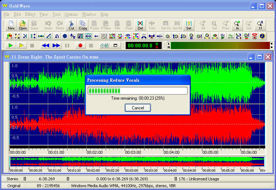
Task: Click the Fast Forward button
Action: tap(56, 46)
